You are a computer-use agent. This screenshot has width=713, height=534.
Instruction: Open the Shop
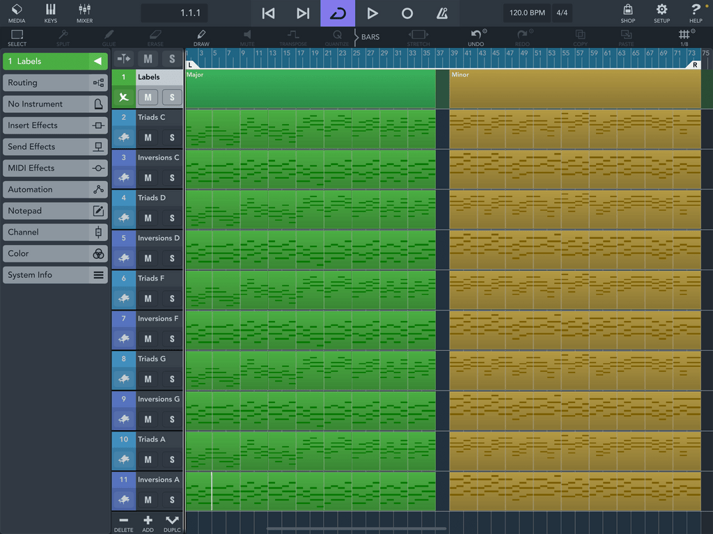pos(627,13)
